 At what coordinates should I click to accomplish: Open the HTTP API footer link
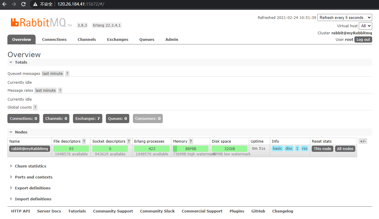20,211
